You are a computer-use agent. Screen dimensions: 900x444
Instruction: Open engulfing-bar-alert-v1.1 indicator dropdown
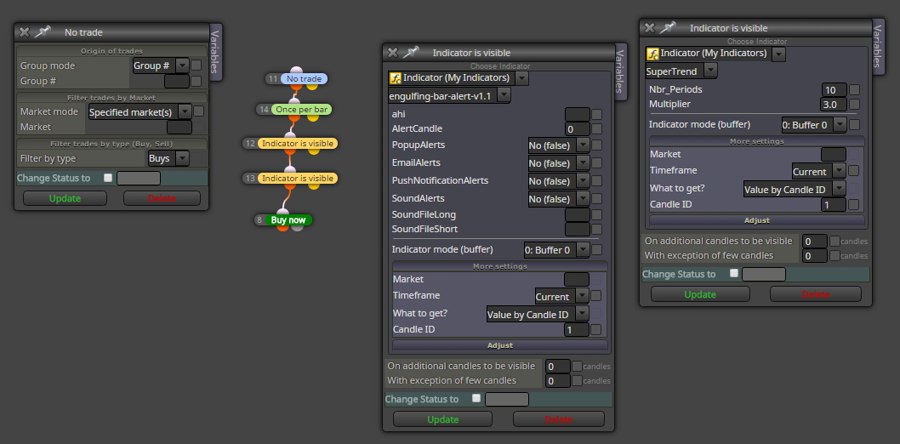point(449,95)
